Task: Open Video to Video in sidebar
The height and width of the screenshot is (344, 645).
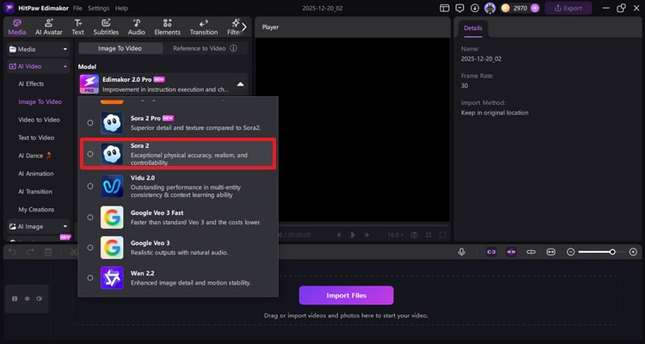Action: (39, 120)
